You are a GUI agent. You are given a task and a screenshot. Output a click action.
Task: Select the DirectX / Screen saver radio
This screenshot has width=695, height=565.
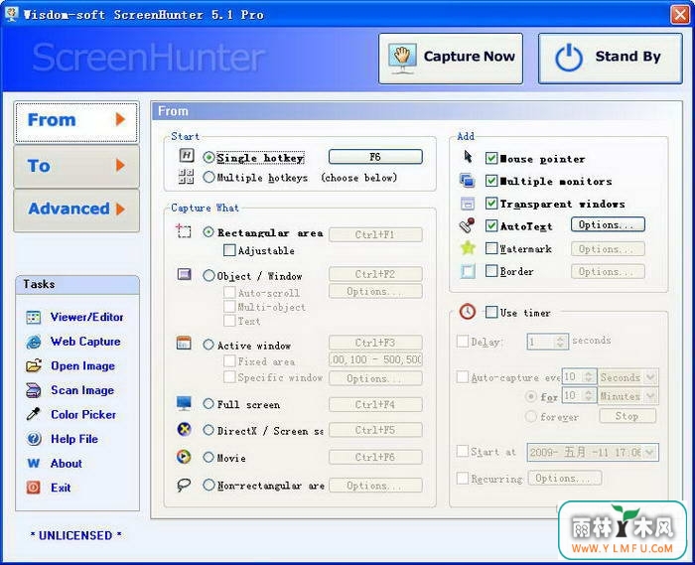208,430
